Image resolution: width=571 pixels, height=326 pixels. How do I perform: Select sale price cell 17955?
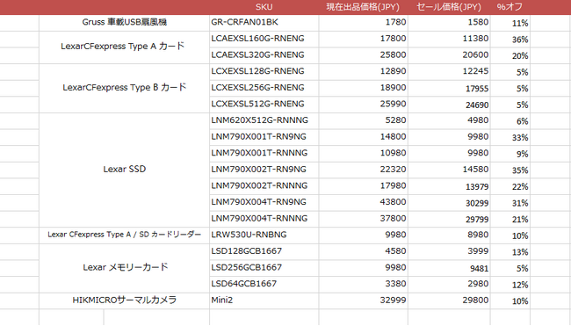point(449,88)
